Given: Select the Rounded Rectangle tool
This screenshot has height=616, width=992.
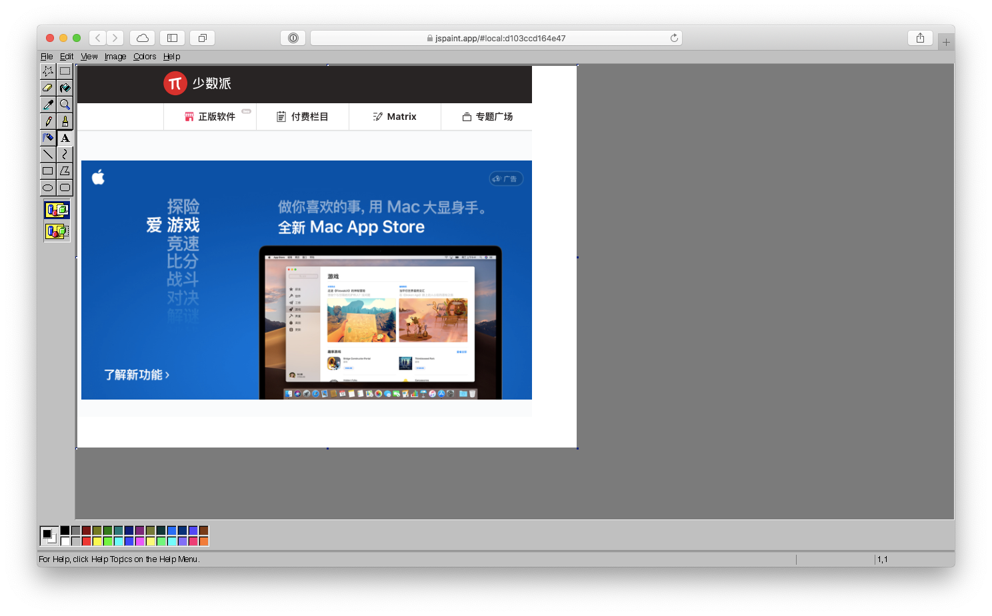Looking at the screenshot, I should [x=65, y=187].
